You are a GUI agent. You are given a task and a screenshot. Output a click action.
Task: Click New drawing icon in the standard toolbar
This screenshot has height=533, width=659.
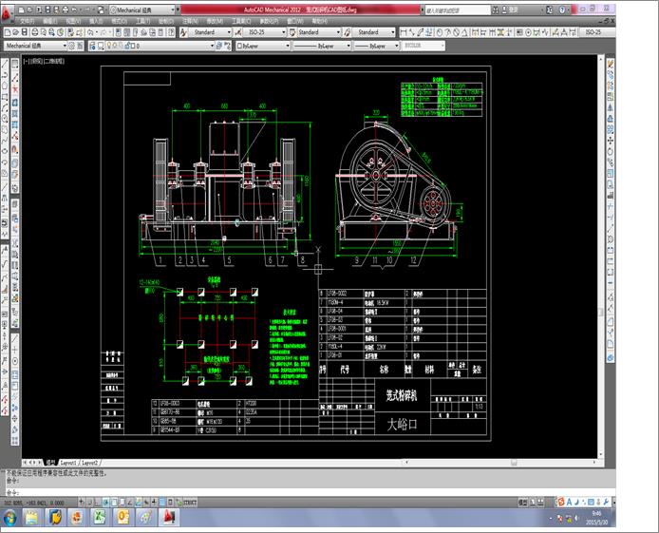coord(8,32)
